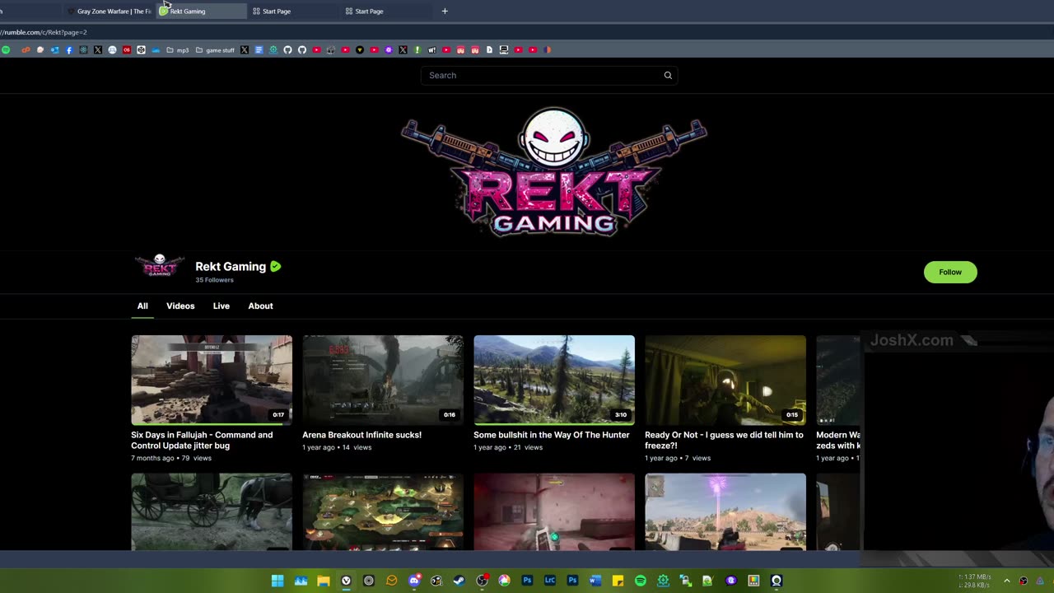
Task: Click the verified badge next to Rekt Gaming
Action: pos(275,266)
